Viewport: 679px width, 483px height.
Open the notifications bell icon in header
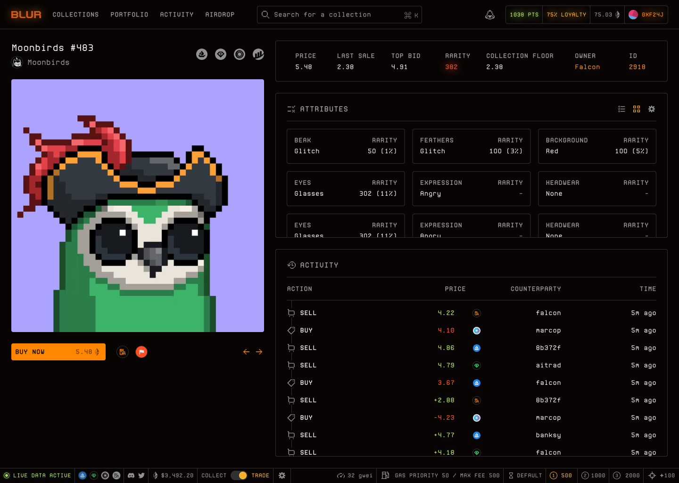coord(490,15)
